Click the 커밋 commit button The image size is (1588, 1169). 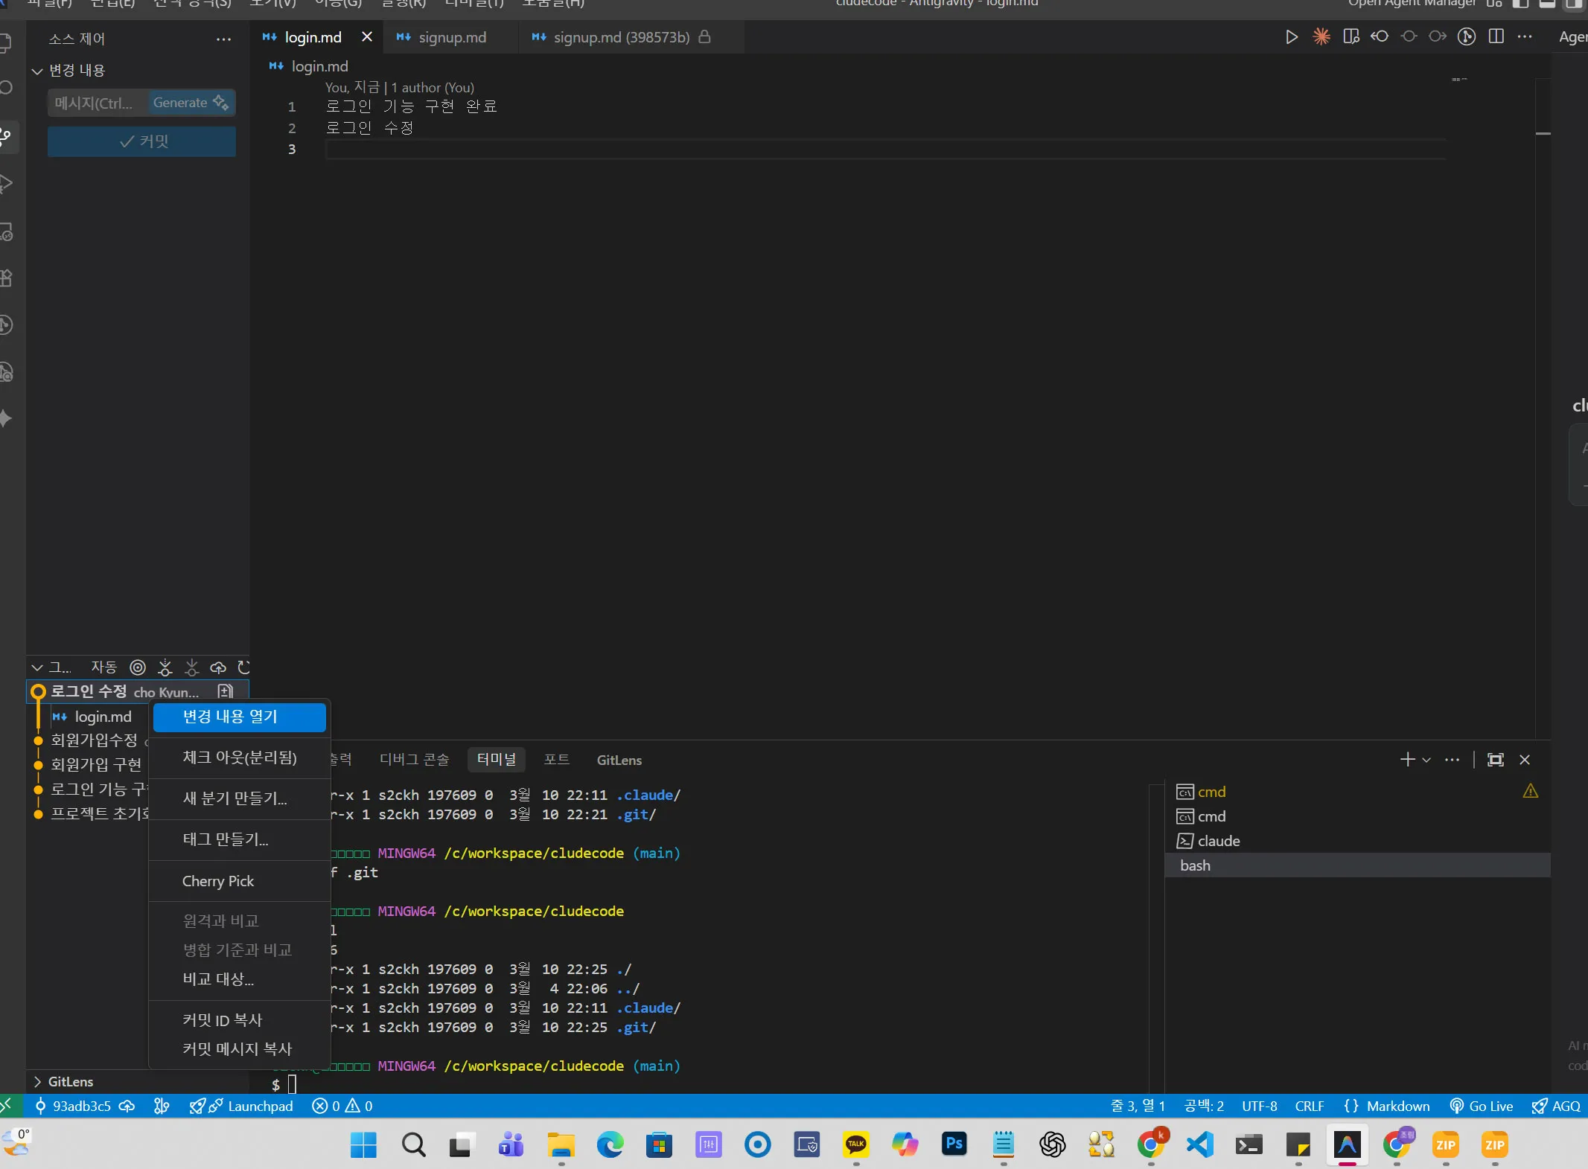pyautogui.click(x=141, y=141)
